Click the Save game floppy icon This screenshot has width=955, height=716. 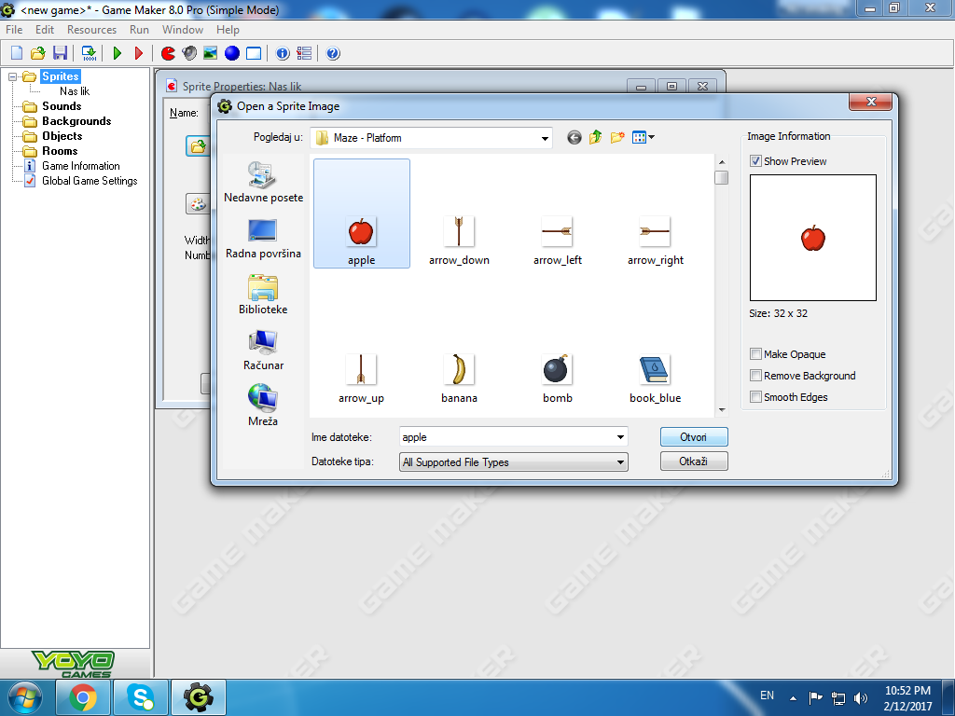coord(60,53)
